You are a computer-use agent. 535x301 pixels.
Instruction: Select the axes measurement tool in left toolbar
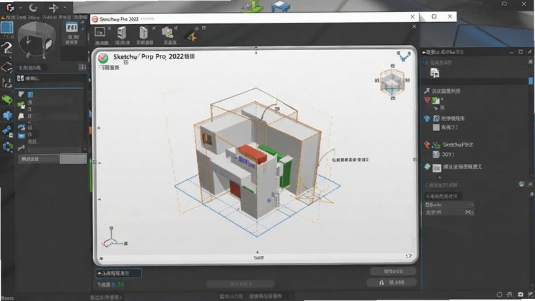coord(7,83)
